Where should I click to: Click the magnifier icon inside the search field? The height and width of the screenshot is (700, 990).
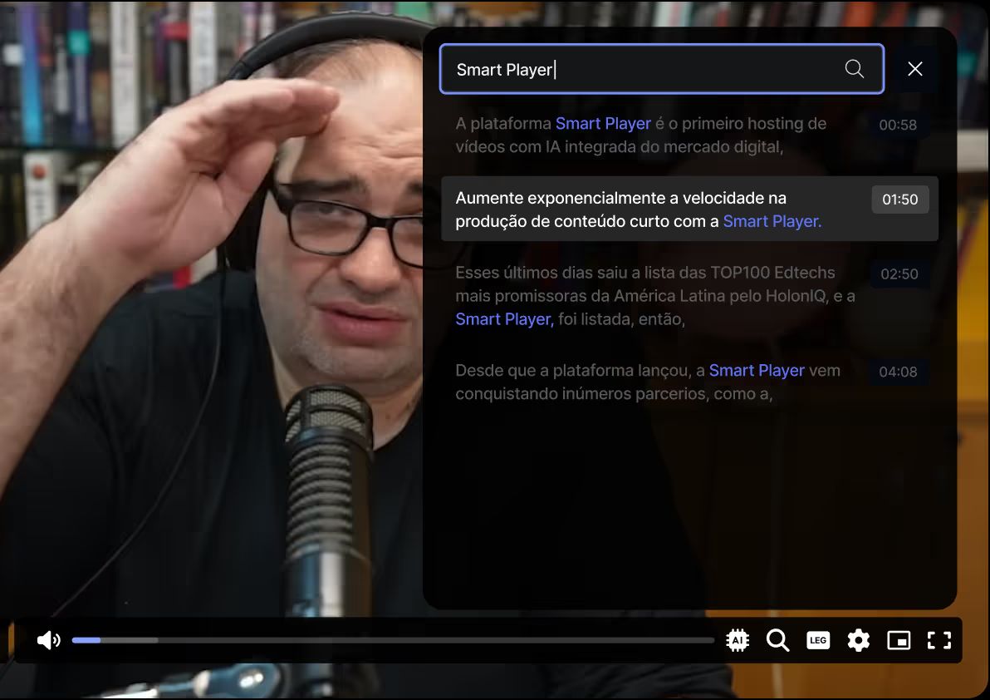point(854,69)
